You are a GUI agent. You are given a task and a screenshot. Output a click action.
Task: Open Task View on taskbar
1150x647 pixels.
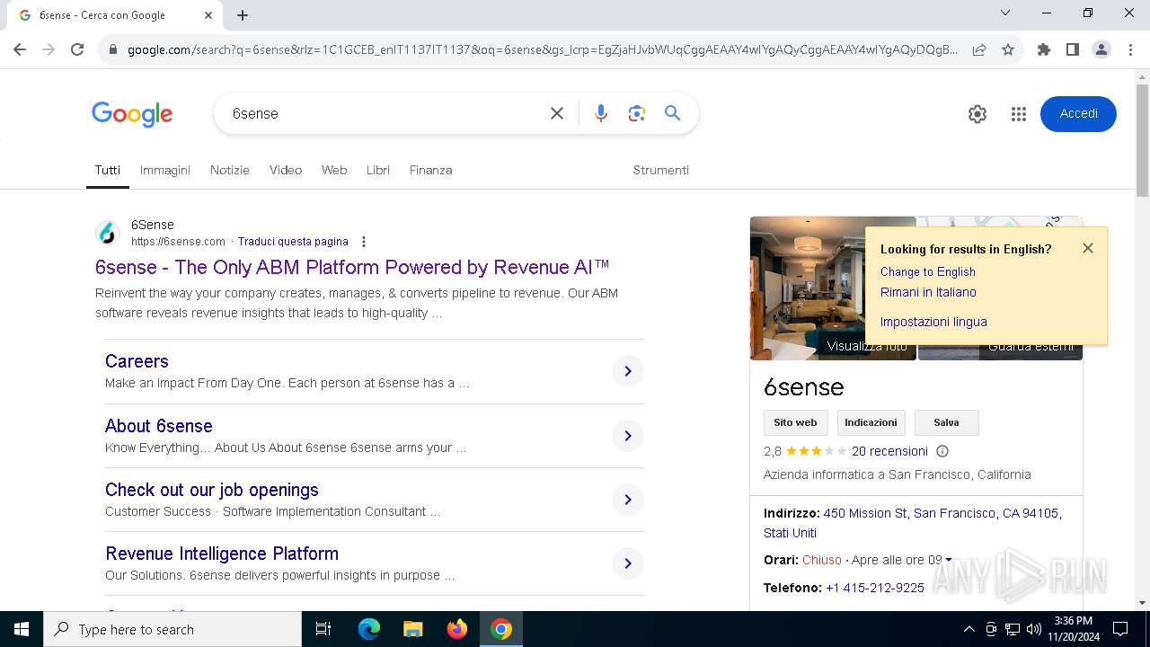323,629
